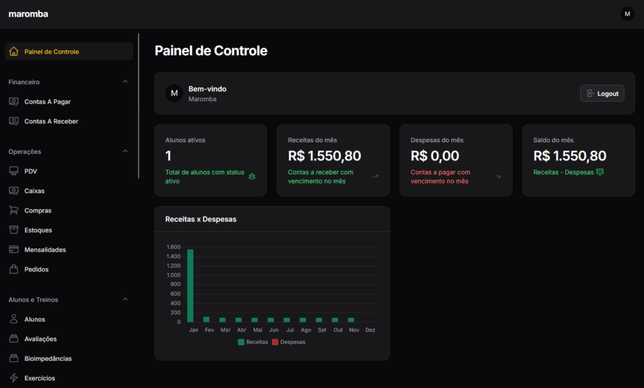Click the Logout button
644x388 pixels.
pyautogui.click(x=602, y=93)
